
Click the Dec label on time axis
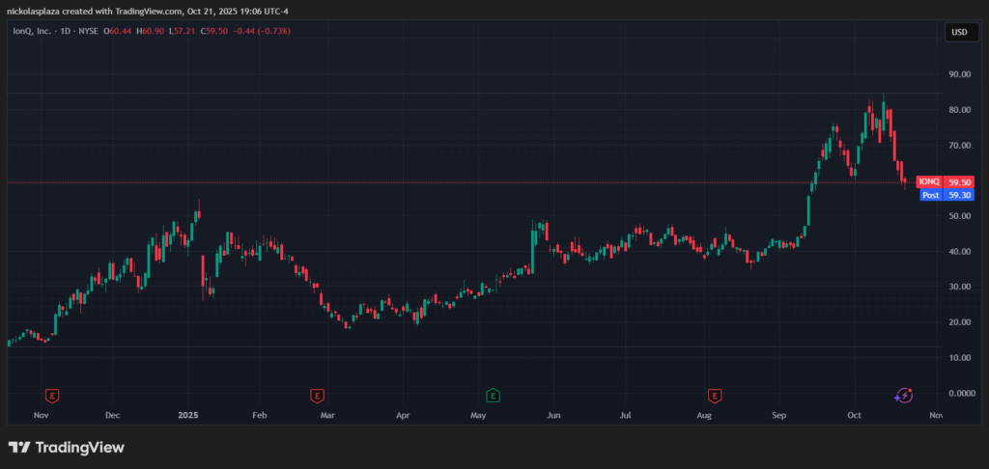click(112, 415)
